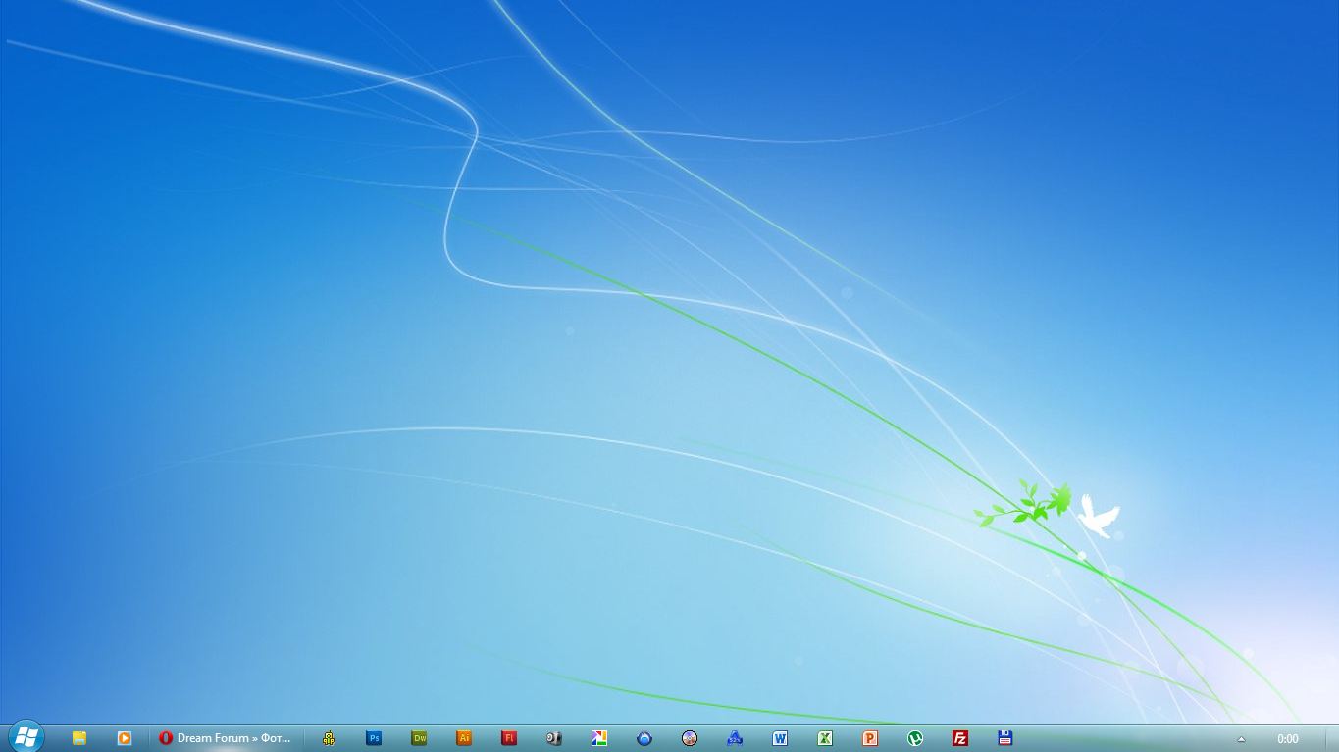This screenshot has width=1339, height=752.
Task: Launch Adobe Photoshop from taskbar
Action: click(x=374, y=738)
